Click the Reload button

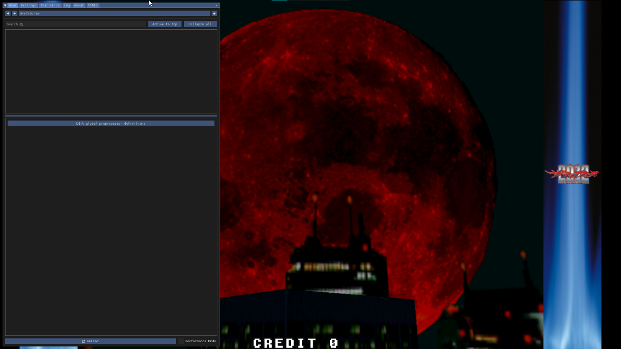90,341
